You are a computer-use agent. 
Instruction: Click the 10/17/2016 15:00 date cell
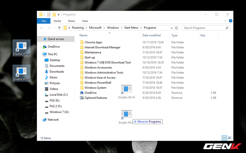(153, 42)
